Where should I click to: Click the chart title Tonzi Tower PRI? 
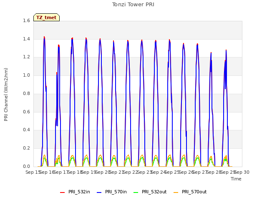(133, 5)
